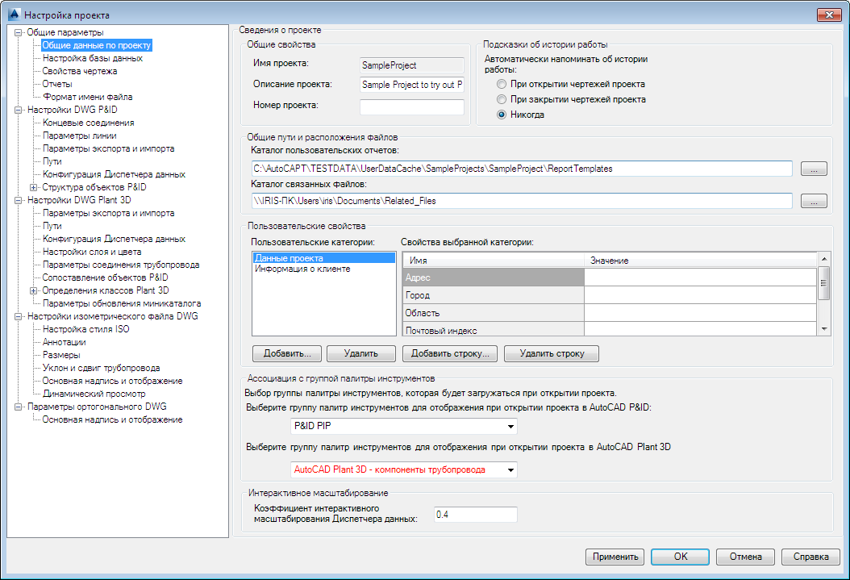Browse for the related files catalog folder
This screenshot has width=850, height=580.
click(x=814, y=201)
